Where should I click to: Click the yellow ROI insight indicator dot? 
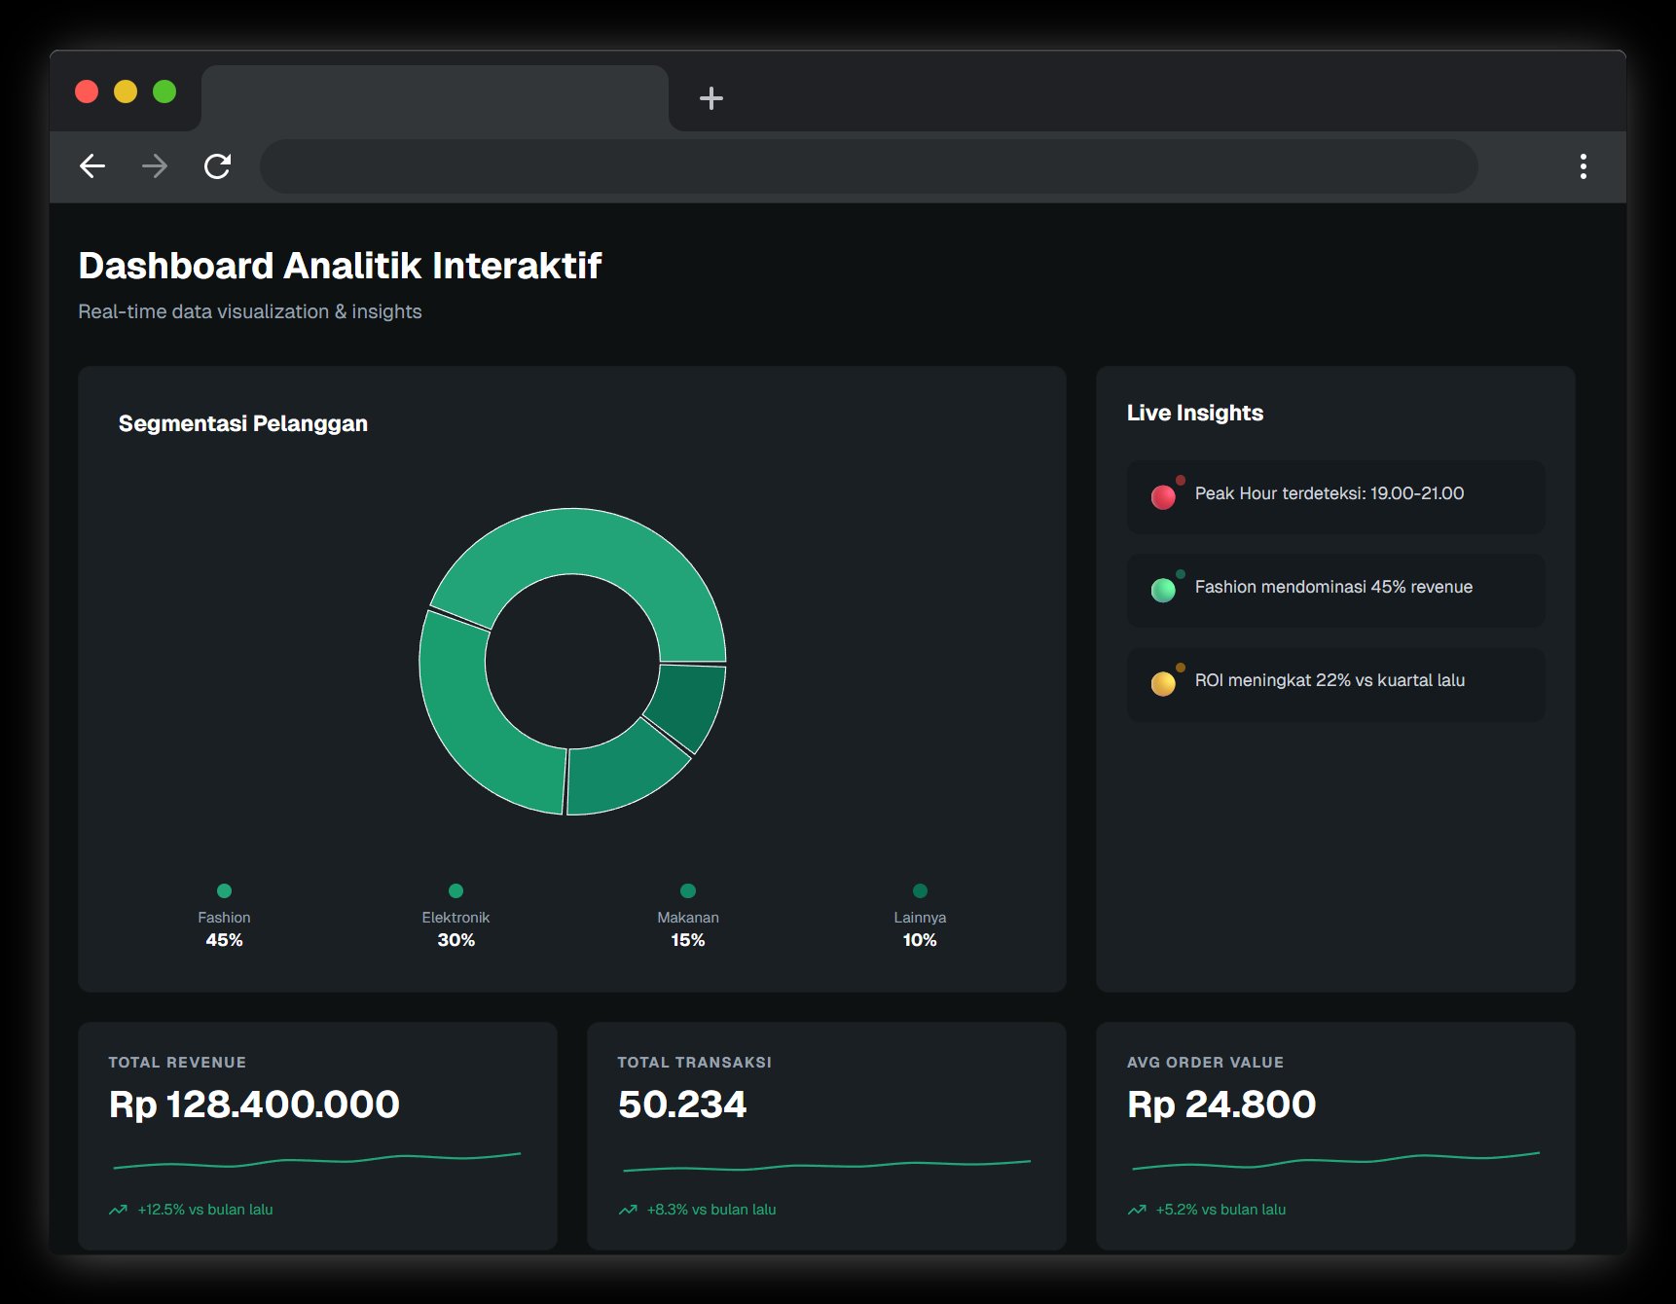[x=1162, y=682]
